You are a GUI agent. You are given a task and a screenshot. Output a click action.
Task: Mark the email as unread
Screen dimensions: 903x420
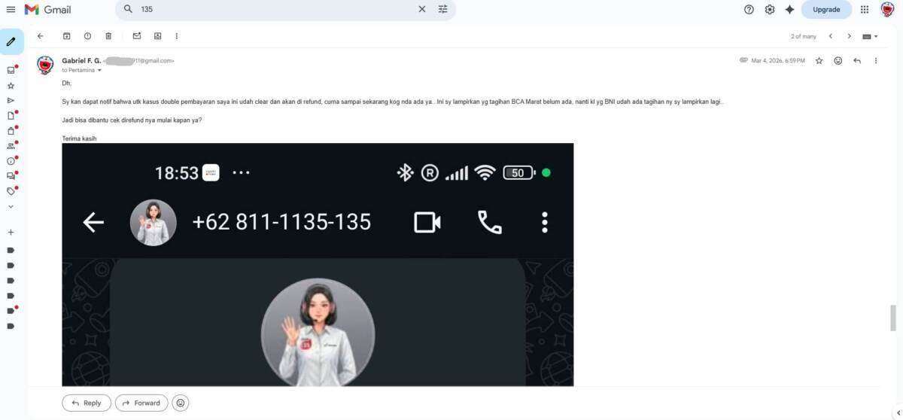(x=137, y=36)
